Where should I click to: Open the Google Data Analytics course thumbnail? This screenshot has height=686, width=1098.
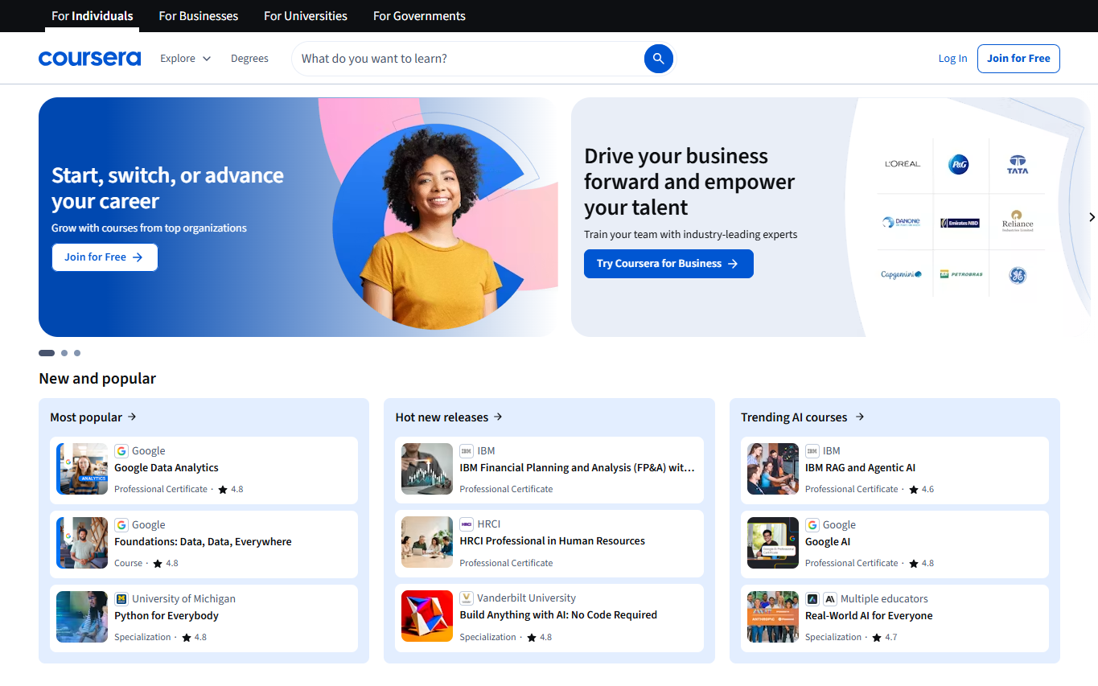pyautogui.click(x=82, y=469)
